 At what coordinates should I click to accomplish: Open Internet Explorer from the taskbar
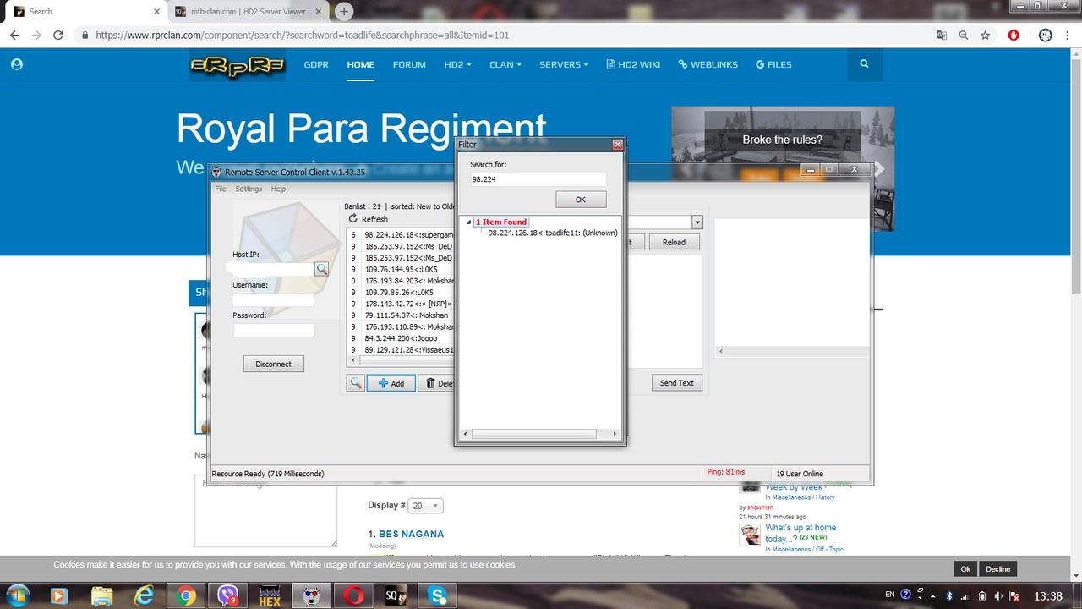pyautogui.click(x=143, y=595)
